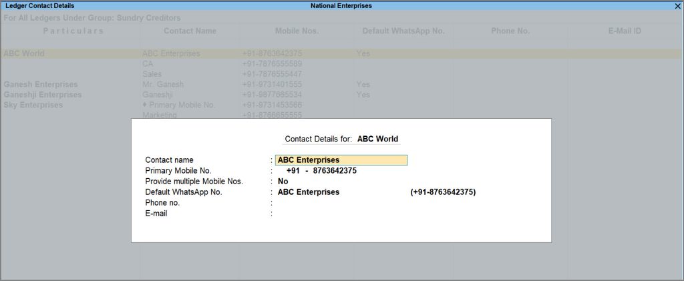684x281 pixels.
Task: Click the Phone No. column header
Action: point(510,31)
